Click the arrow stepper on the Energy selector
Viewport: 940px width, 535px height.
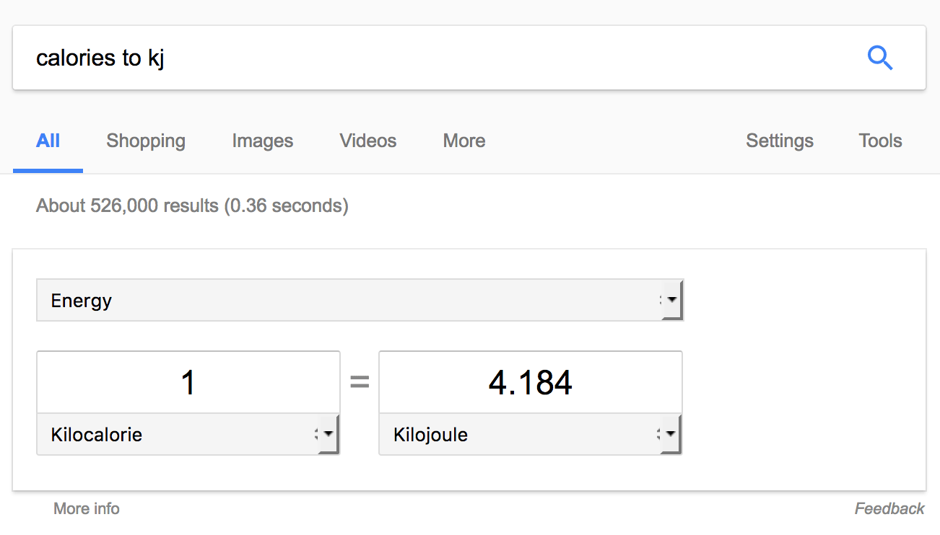[671, 300]
